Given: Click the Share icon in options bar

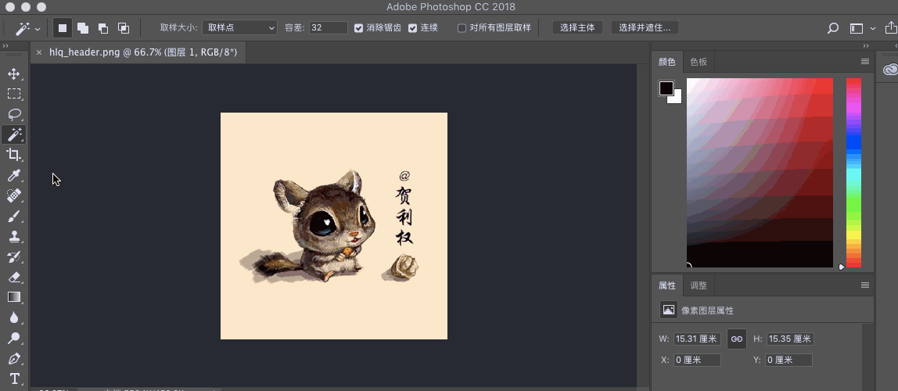Looking at the screenshot, I should (x=891, y=27).
